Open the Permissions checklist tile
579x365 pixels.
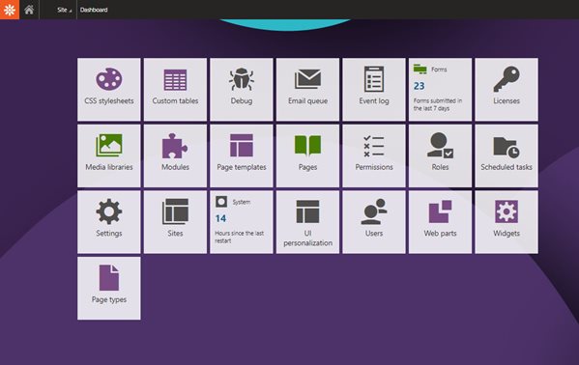click(374, 155)
